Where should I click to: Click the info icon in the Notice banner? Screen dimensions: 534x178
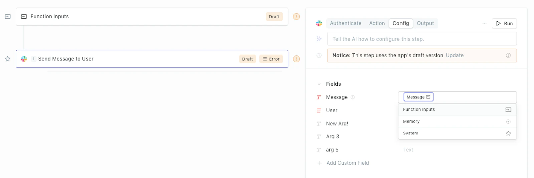coord(508,55)
